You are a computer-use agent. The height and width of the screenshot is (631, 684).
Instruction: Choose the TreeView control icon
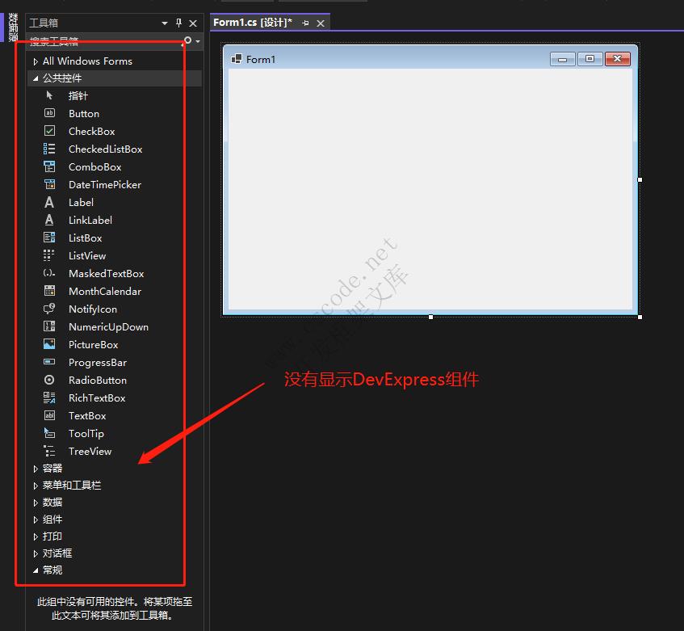coord(49,451)
